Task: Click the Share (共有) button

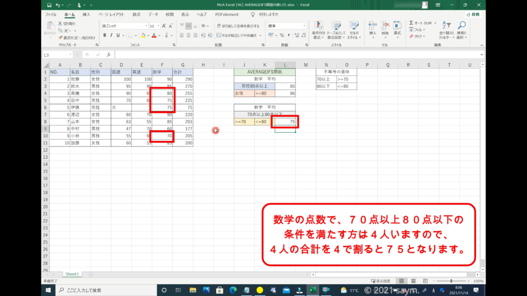Action: (473, 15)
